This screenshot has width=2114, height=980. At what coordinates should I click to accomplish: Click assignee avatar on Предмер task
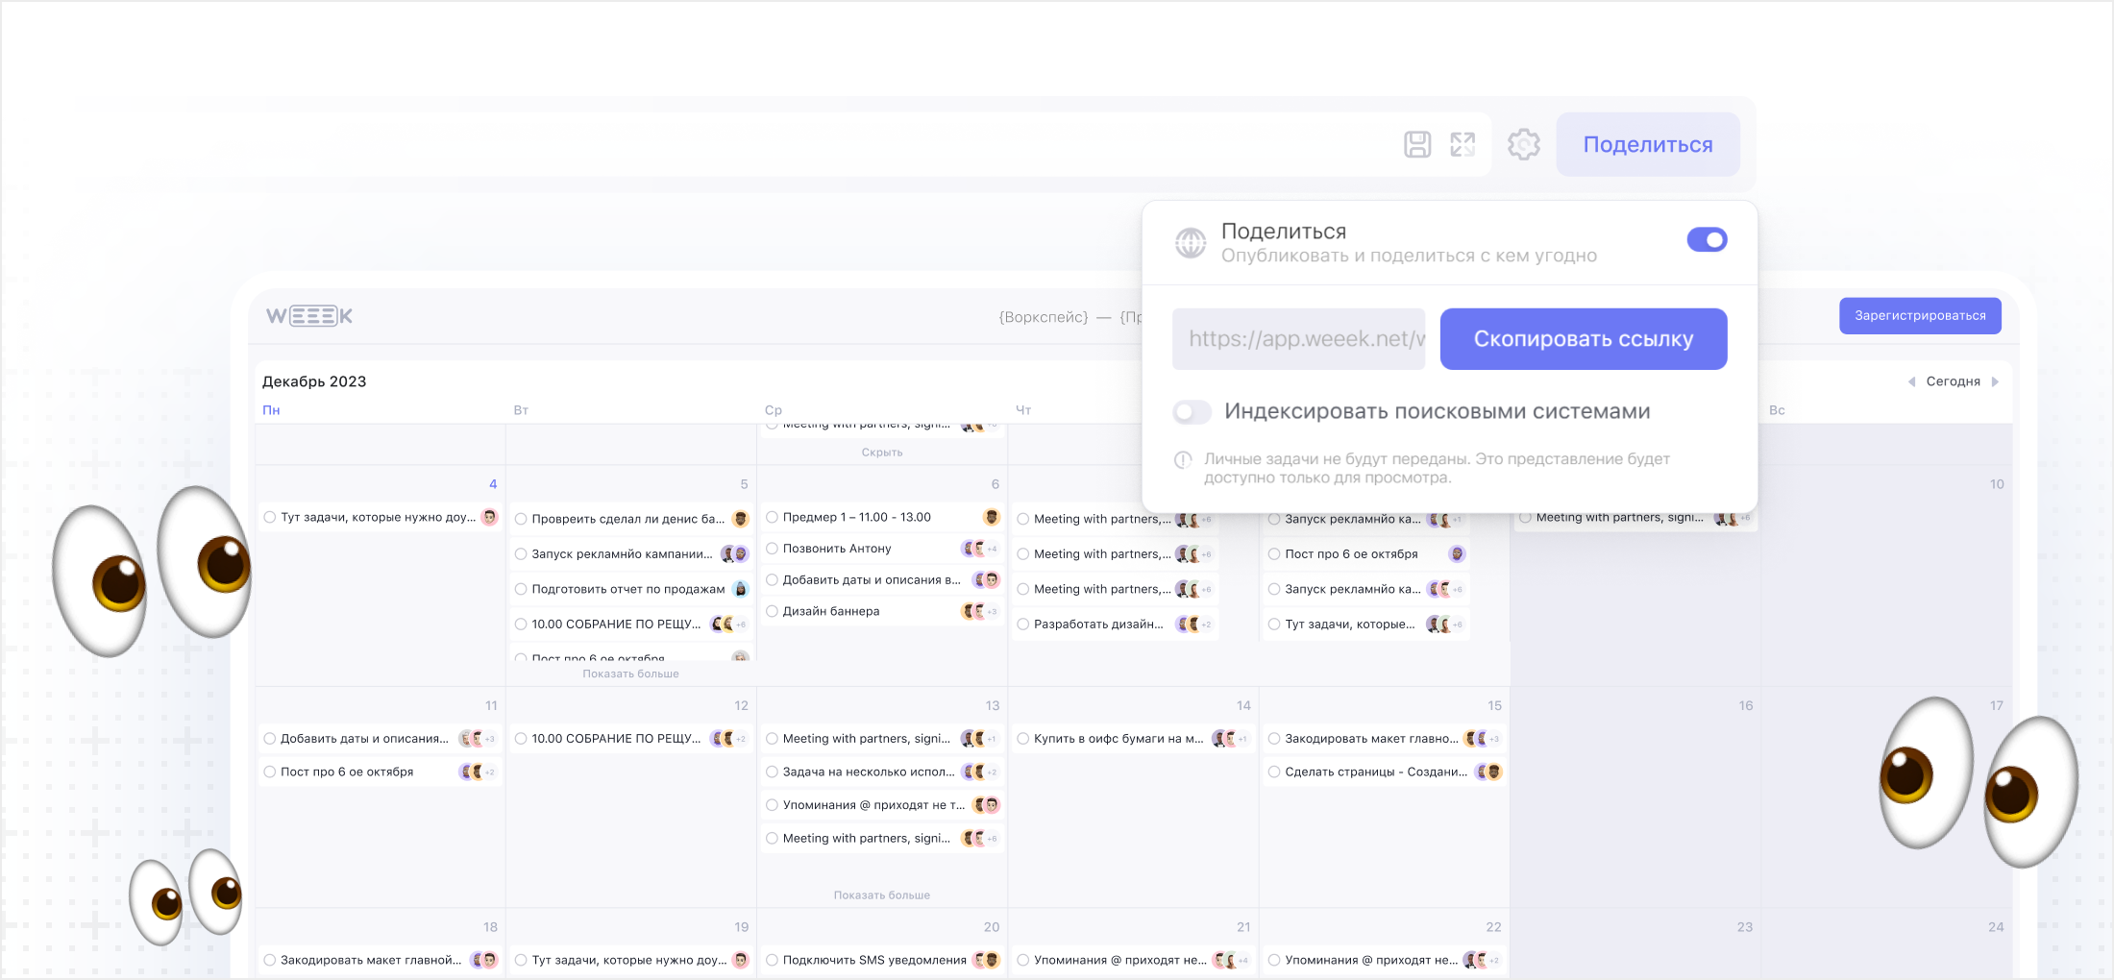pyautogui.click(x=992, y=517)
